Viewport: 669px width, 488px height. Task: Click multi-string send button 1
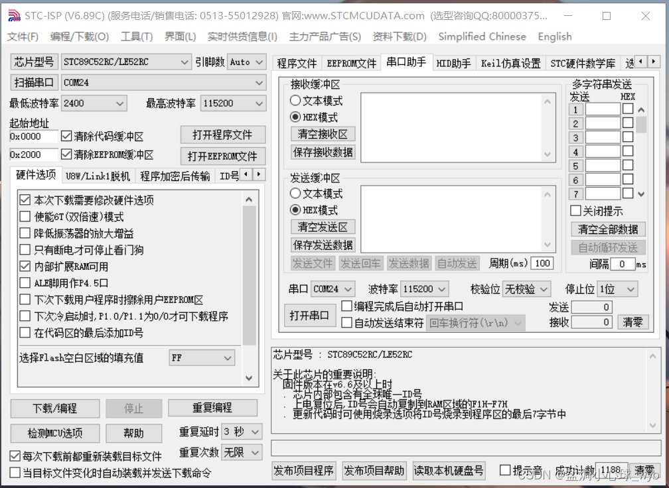[575, 109]
